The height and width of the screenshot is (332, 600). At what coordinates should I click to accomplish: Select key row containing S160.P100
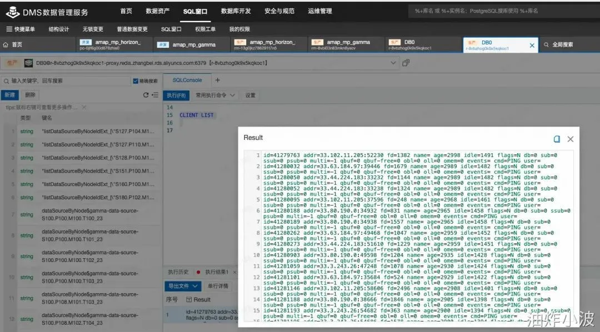pos(82,184)
